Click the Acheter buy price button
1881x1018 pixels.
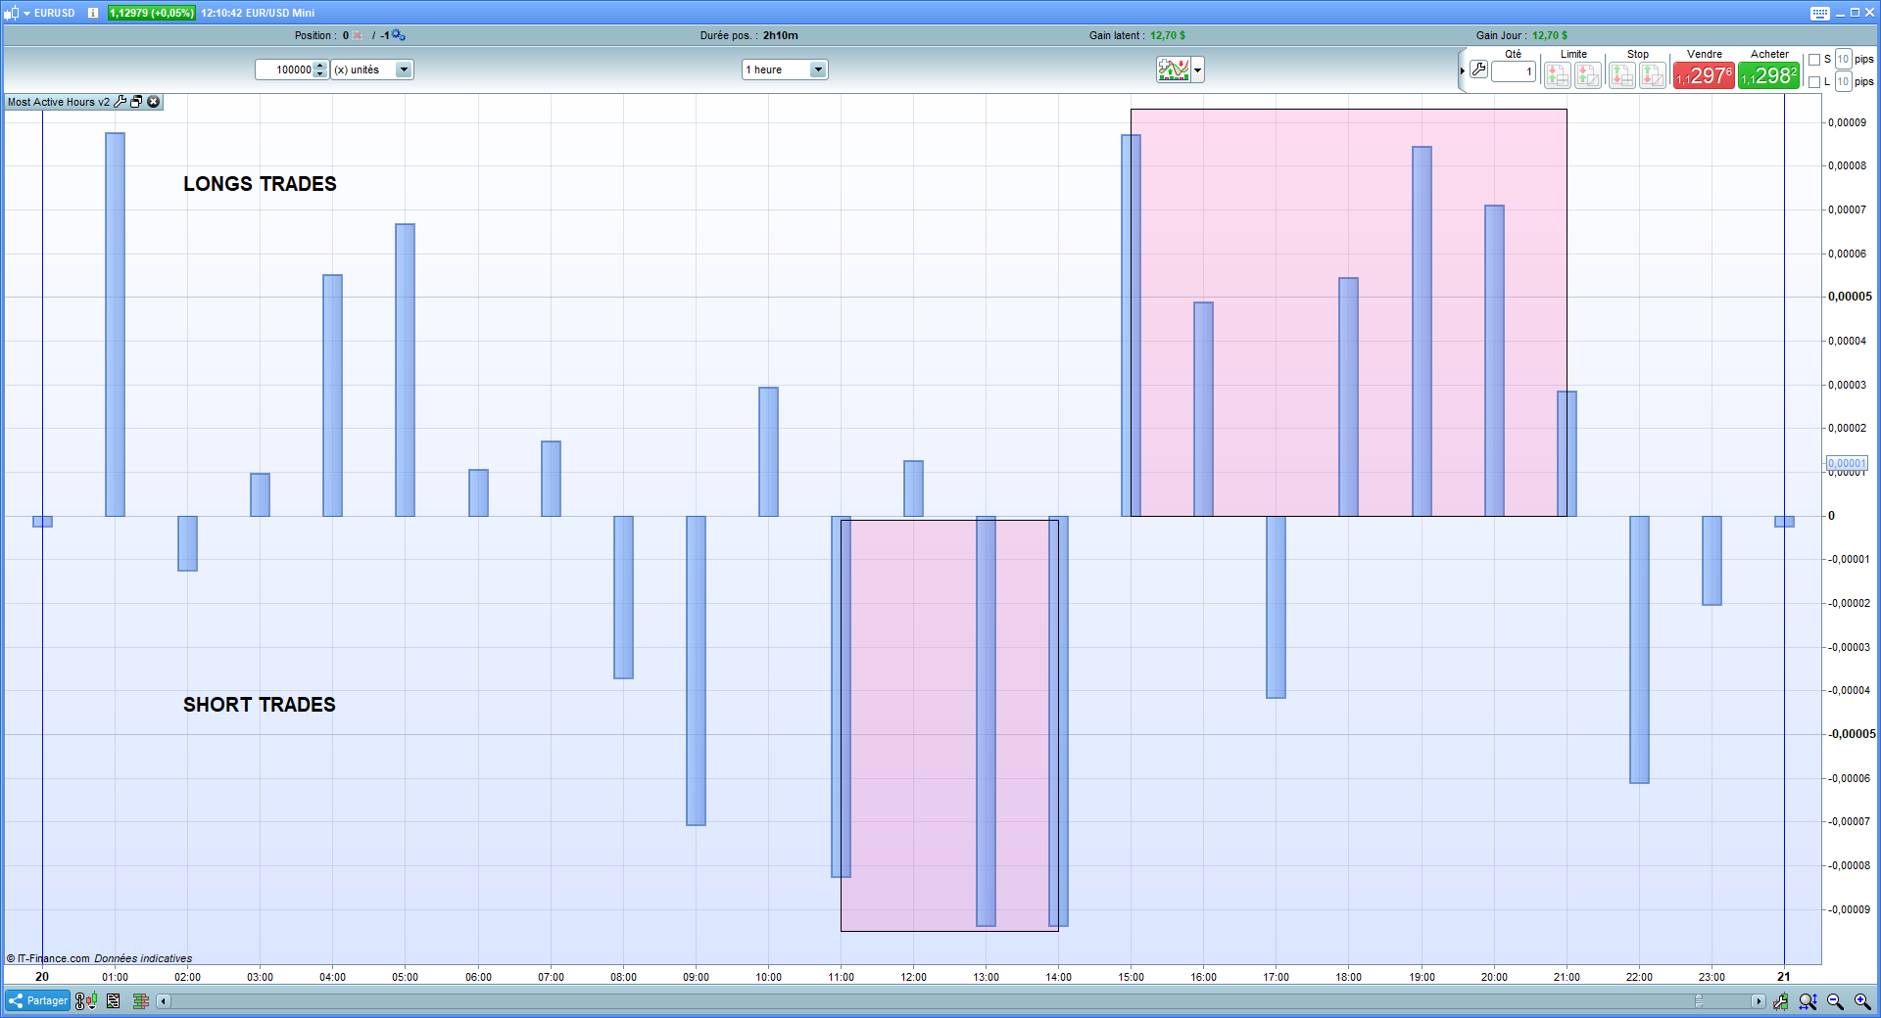point(1768,75)
